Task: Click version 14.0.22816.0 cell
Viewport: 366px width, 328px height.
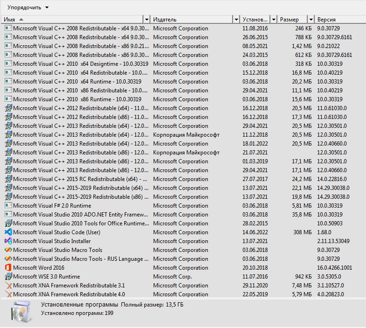Action: click(x=332, y=179)
